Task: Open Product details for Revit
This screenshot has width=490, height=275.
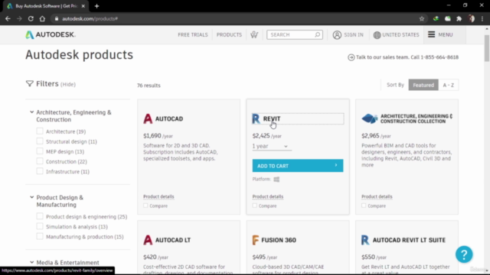Action: pyautogui.click(x=268, y=197)
